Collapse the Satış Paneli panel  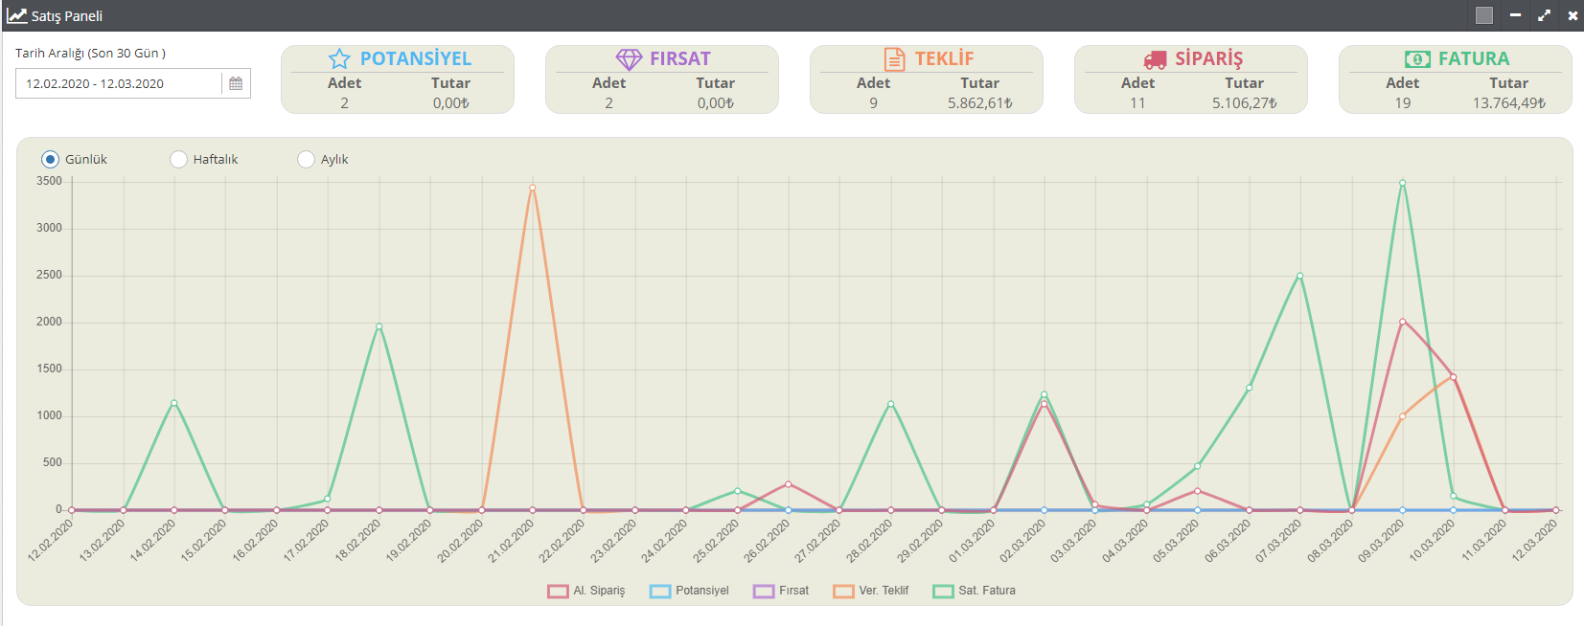click(1515, 15)
